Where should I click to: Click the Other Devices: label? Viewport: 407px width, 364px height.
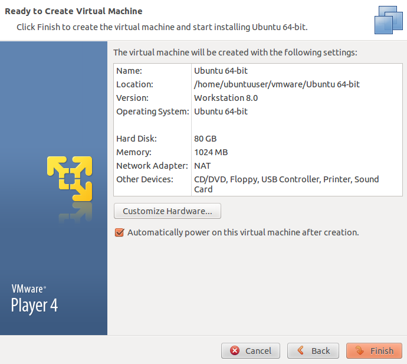pos(145,179)
